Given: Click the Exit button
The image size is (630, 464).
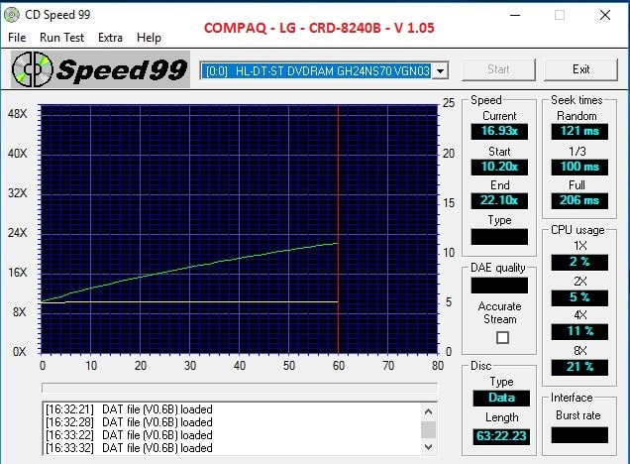Looking at the screenshot, I should pyautogui.click(x=580, y=69).
